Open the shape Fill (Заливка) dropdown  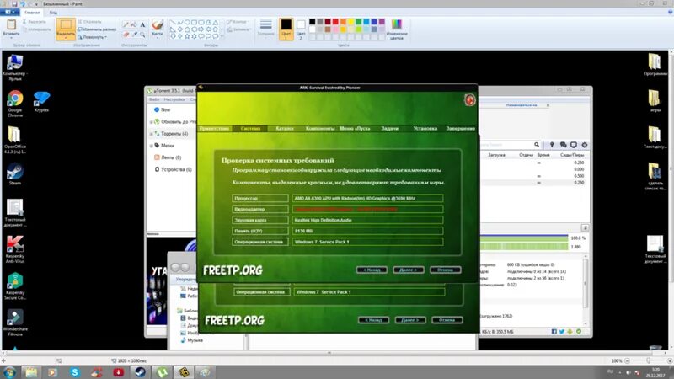pos(239,29)
